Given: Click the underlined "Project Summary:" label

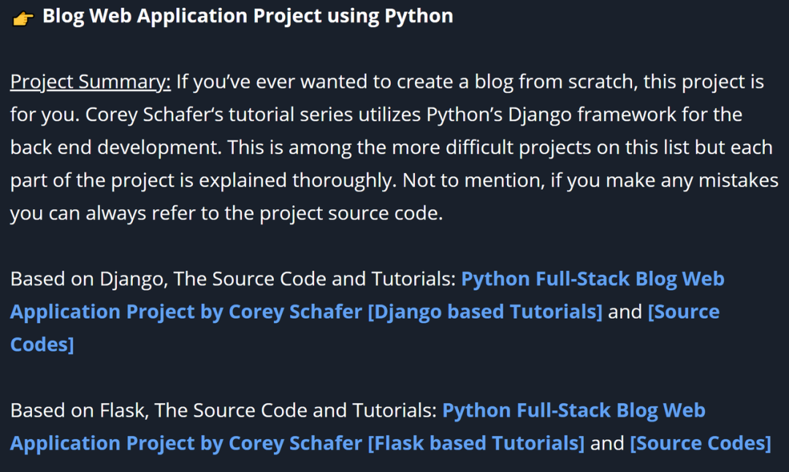Looking at the screenshot, I should click(90, 82).
